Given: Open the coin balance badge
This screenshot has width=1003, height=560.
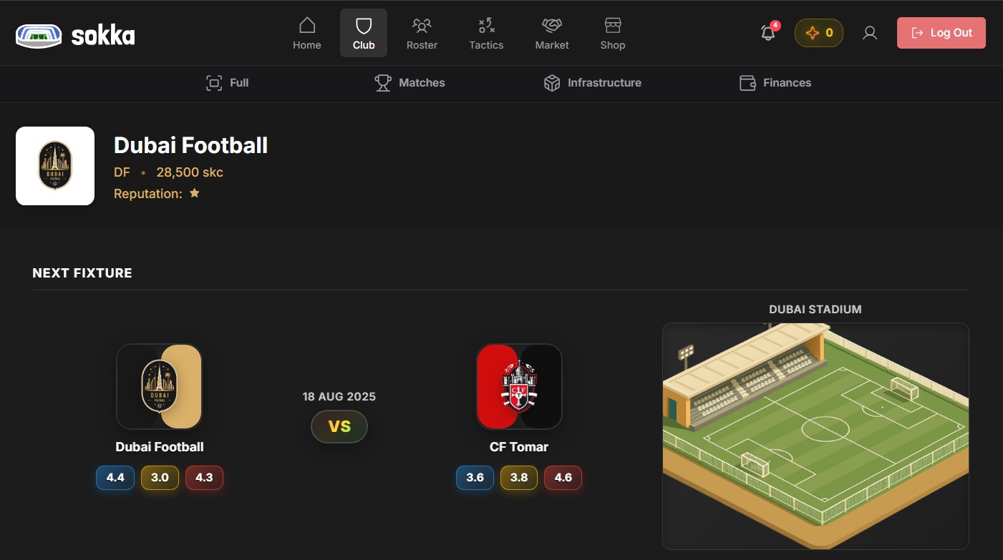Looking at the screenshot, I should pos(819,33).
